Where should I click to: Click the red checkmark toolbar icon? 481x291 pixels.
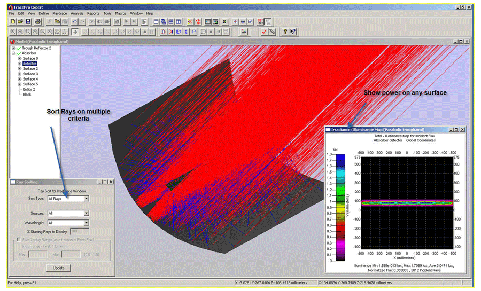coord(264,32)
